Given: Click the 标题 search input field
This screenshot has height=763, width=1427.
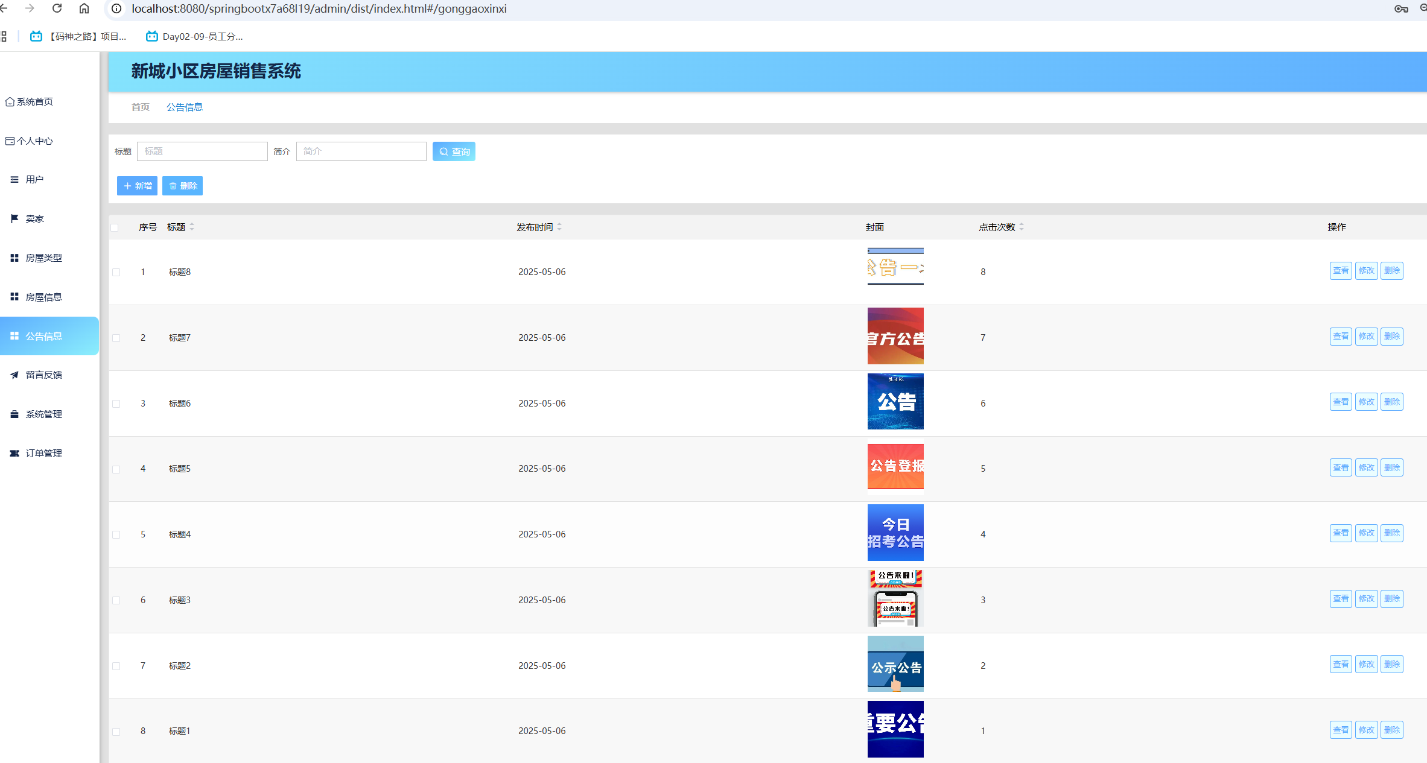Looking at the screenshot, I should (202, 151).
